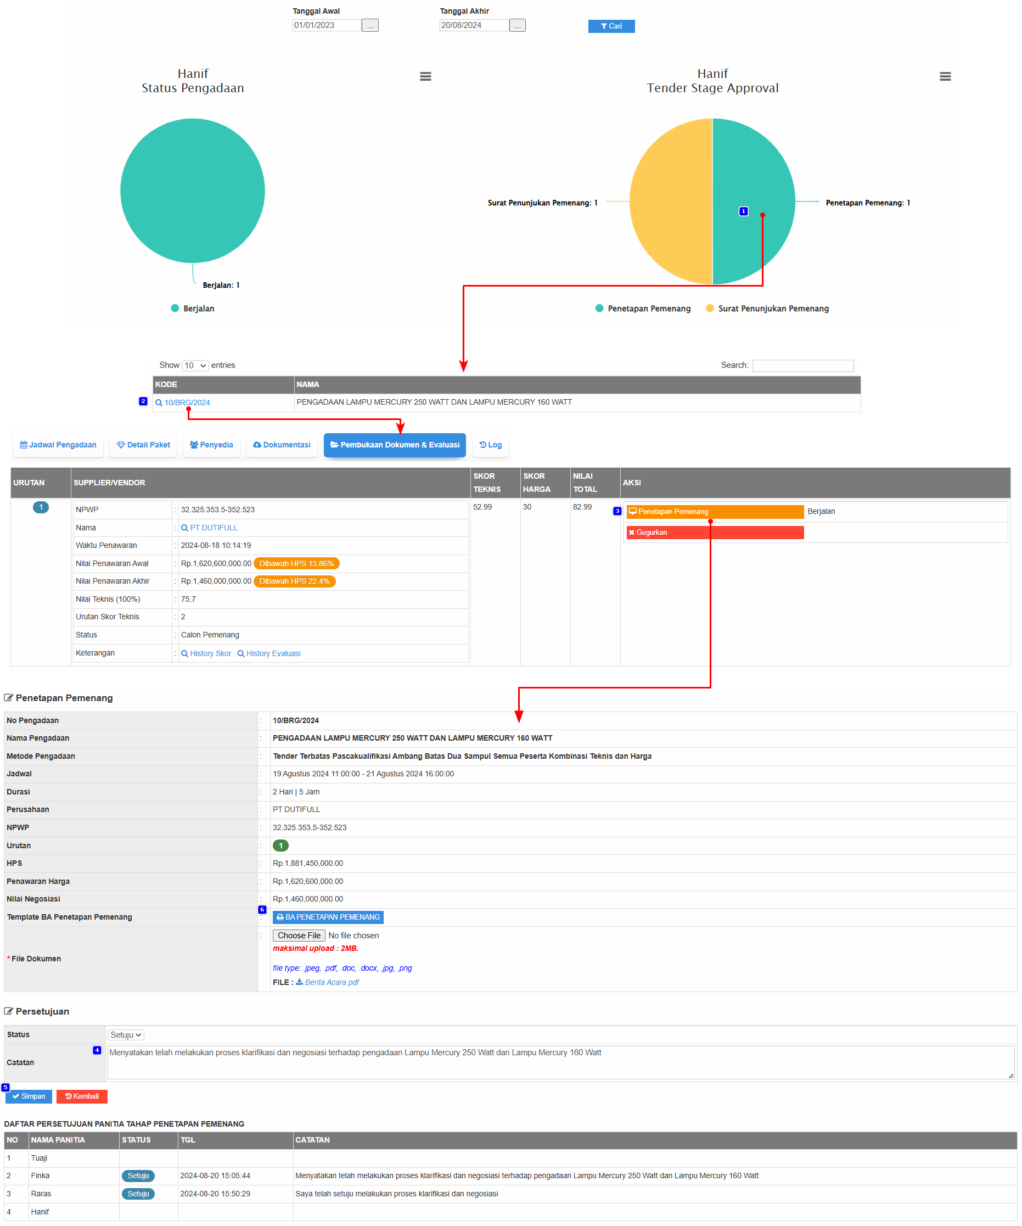
Task: Open the Dokumentasi tab
Action: pyautogui.click(x=282, y=445)
